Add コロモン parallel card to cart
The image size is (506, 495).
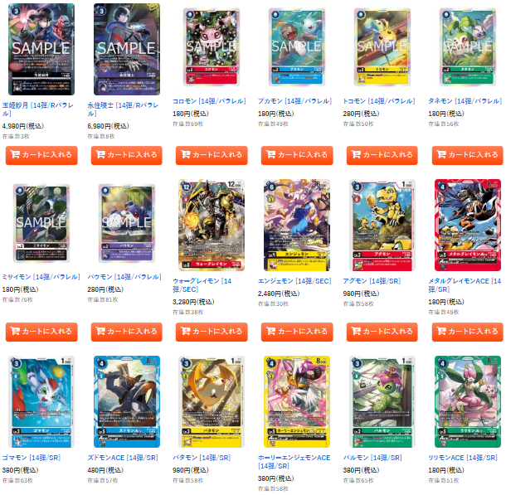coord(212,155)
